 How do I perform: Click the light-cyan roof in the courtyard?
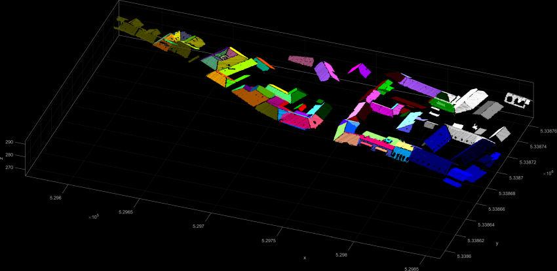410,119
